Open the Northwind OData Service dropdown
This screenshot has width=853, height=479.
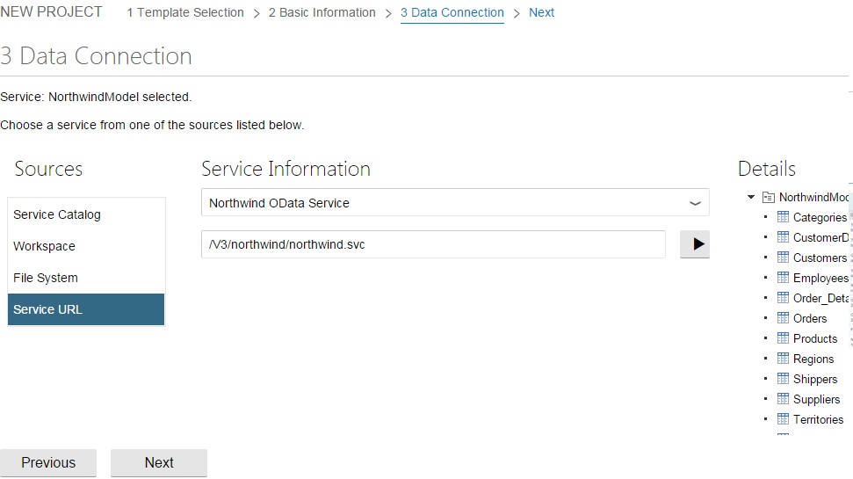click(454, 203)
